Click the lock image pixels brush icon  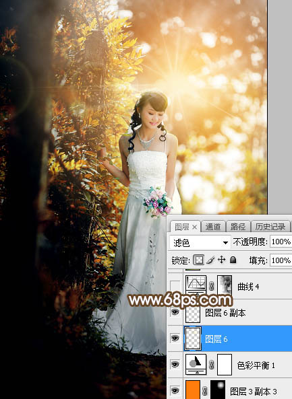(x=210, y=260)
